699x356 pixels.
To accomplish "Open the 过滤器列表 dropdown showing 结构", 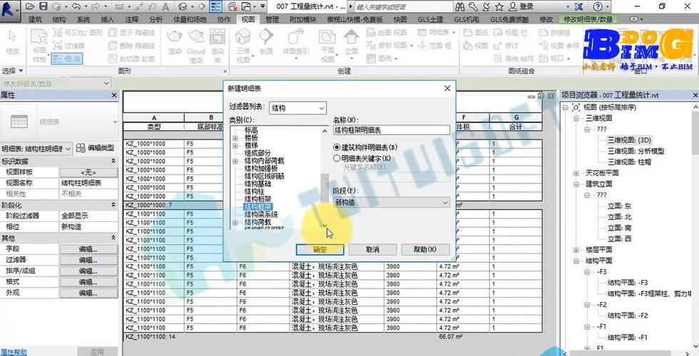I will [x=297, y=108].
